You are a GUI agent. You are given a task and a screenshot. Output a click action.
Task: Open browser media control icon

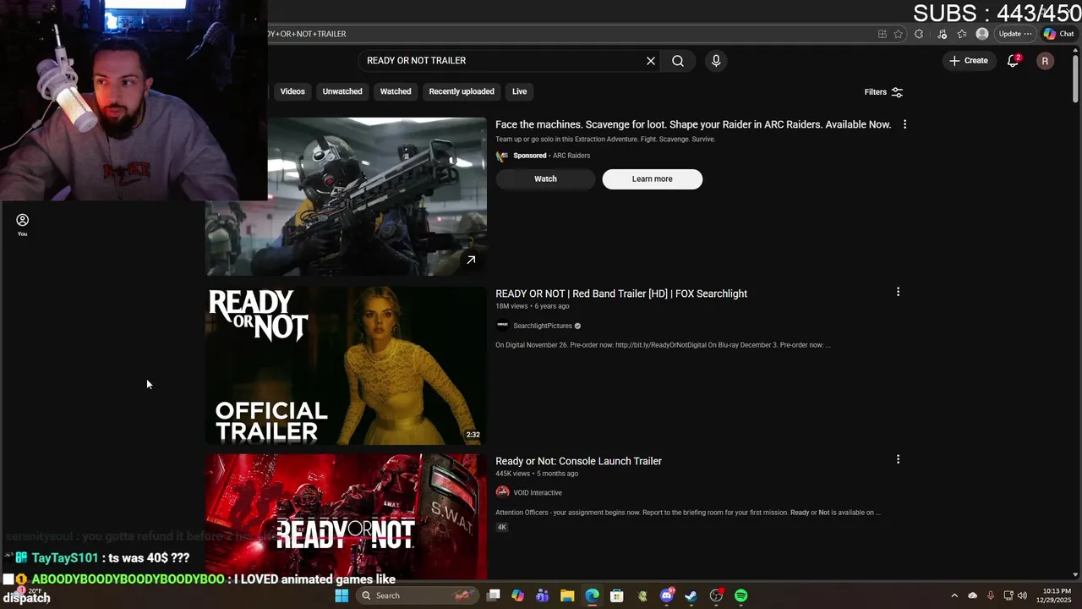[x=942, y=34]
